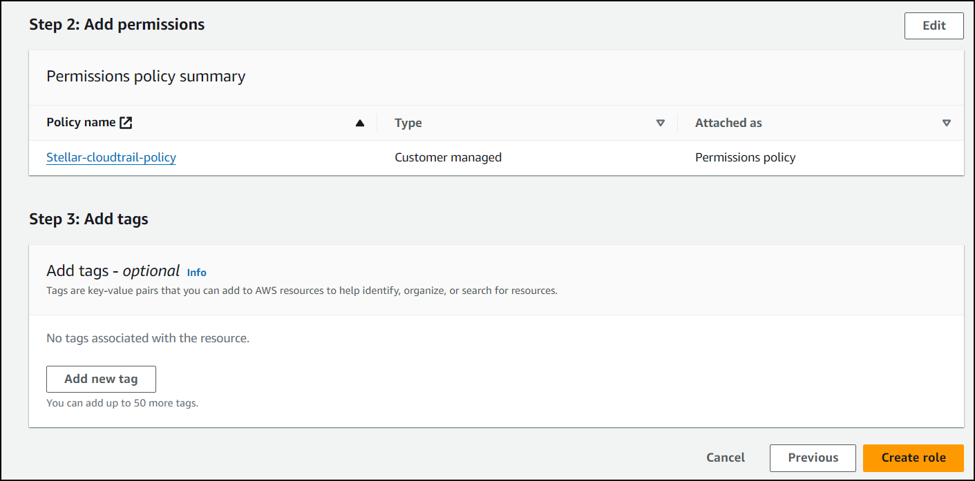
Task: Click Edit for Step 2 permissions
Action: (x=934, y=26)
